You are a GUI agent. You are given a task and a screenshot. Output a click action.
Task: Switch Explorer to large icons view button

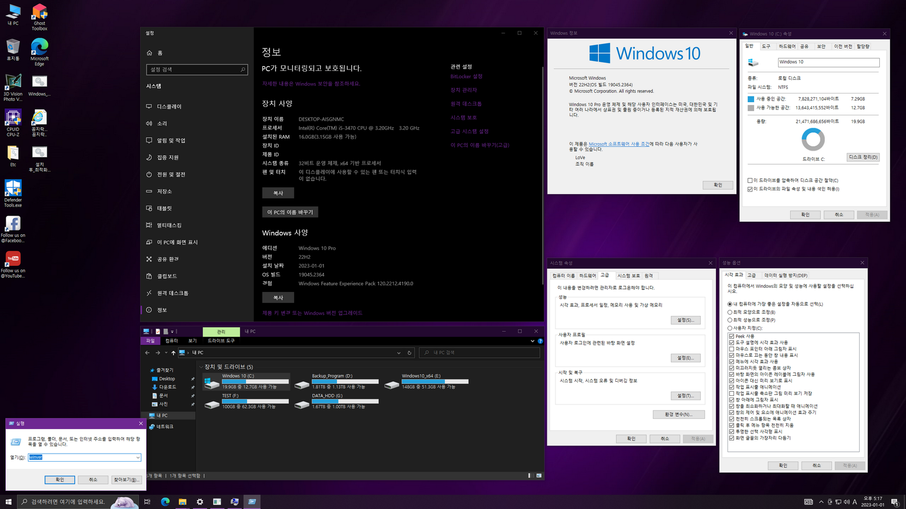point(539,475)
